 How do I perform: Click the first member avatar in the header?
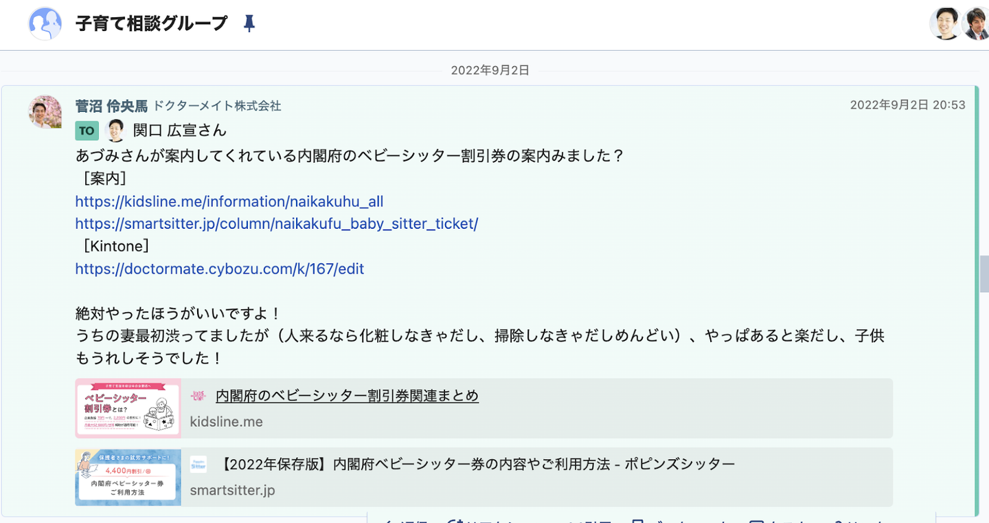point(945,24)
